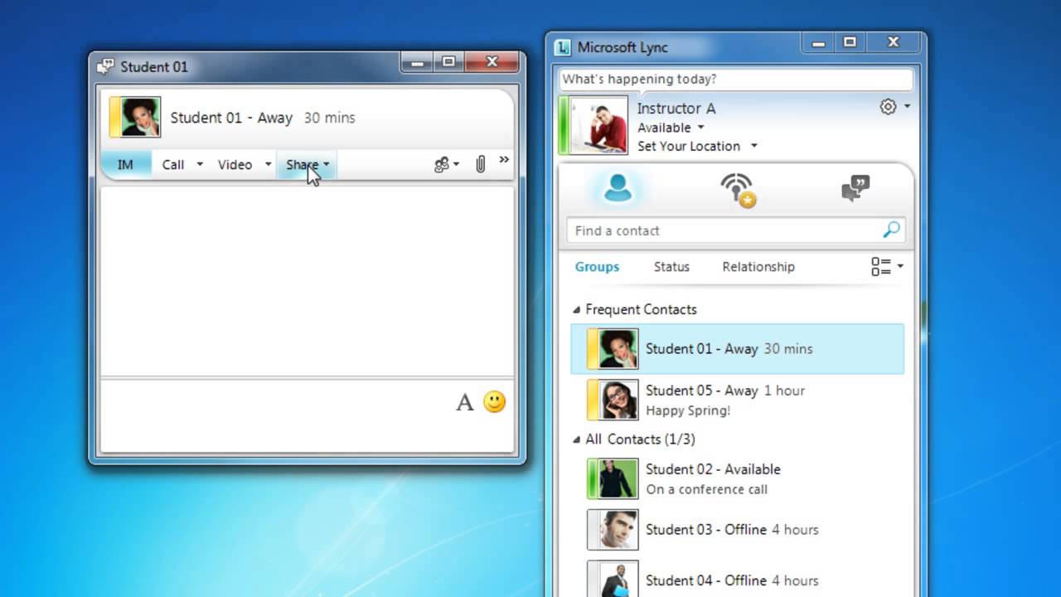The height and width of the screenshot is (597, 1061).
Task: Open the dropdown arrow next to Options gear
Action: 907,107
